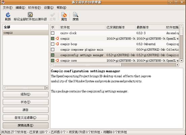Click the 源自 Origin button
186x135 pixels.
tap(26, 110)
